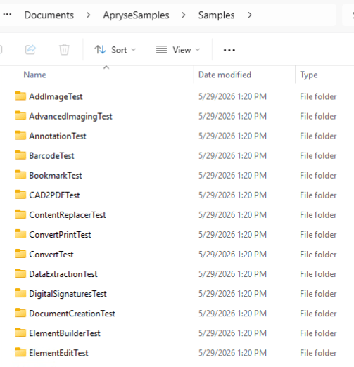
Task: Click the date modified of ConvertTest
Action: click(x=232, y=255)
